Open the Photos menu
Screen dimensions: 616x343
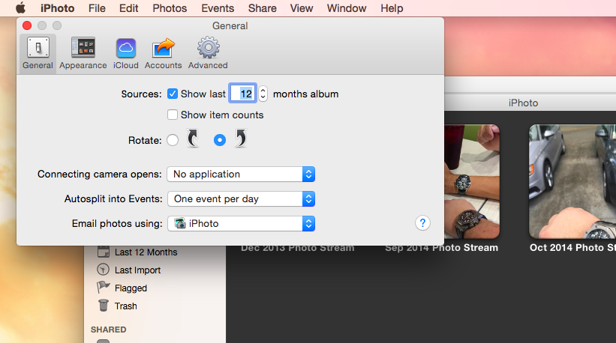pyautogui.click(x=170, y=8)
